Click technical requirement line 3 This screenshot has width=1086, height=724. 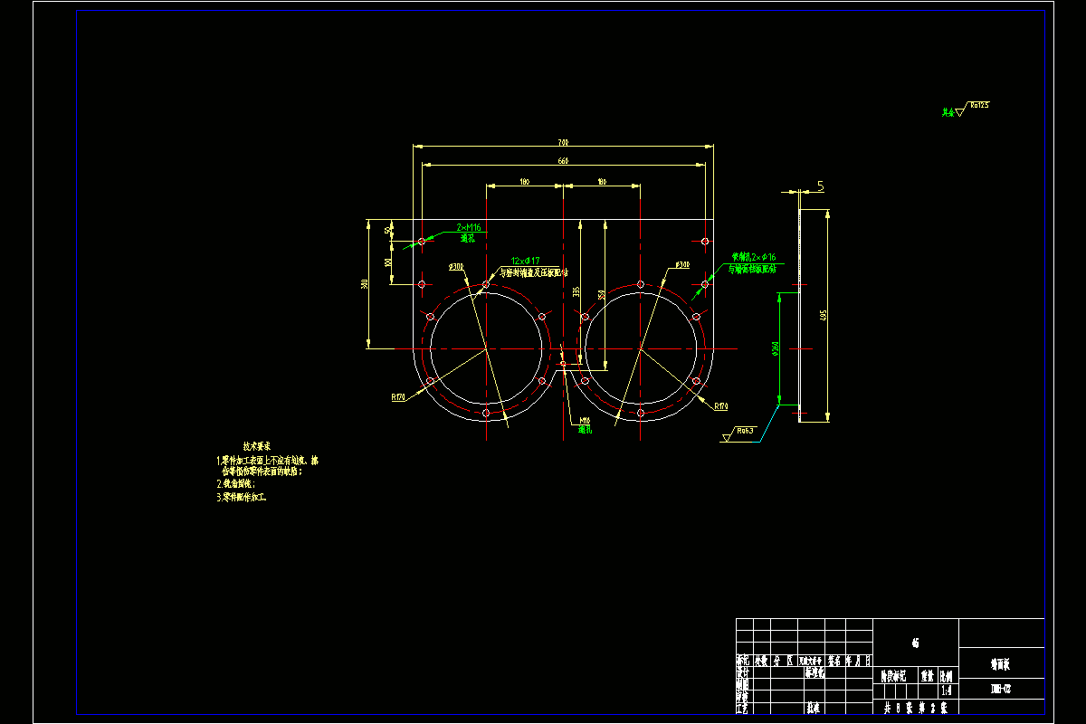241,497
